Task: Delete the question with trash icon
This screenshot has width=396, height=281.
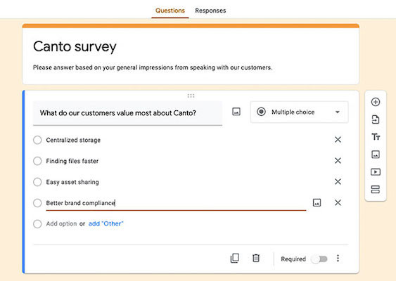Action: [x=256, y=258]
